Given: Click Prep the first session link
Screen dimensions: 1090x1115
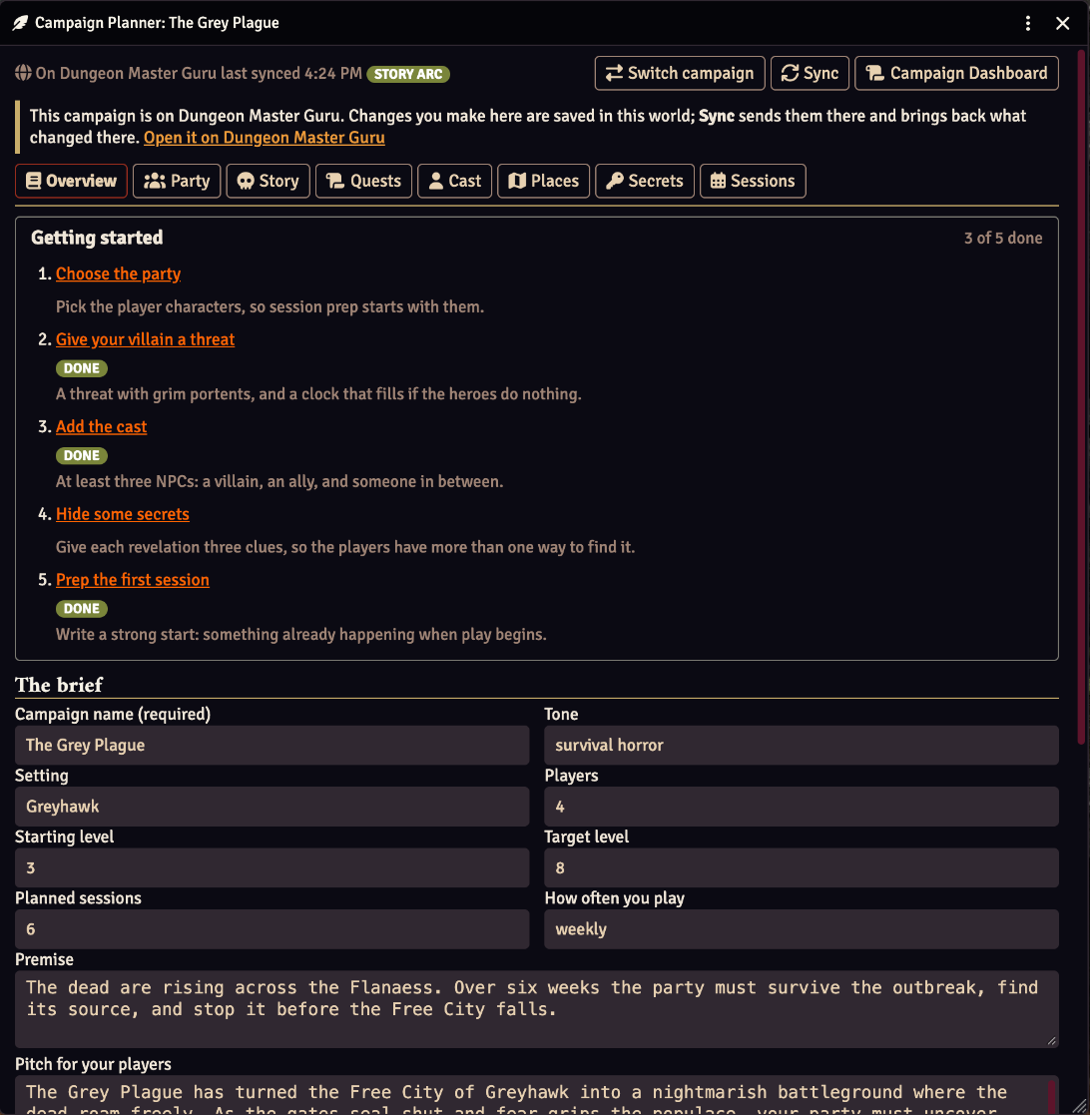Looking at the screenshot, I should [x=132, y=580].
